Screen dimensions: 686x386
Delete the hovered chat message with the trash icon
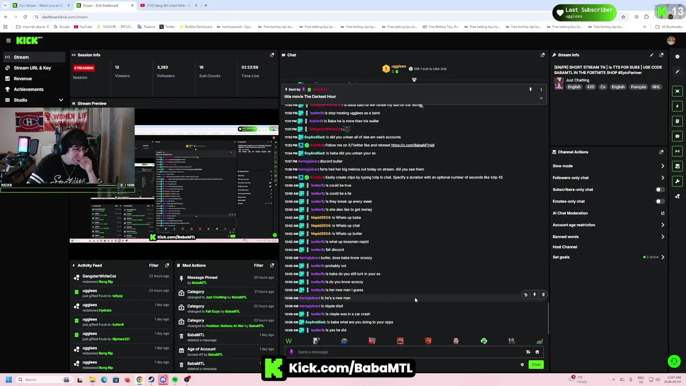tap(543, 294)
